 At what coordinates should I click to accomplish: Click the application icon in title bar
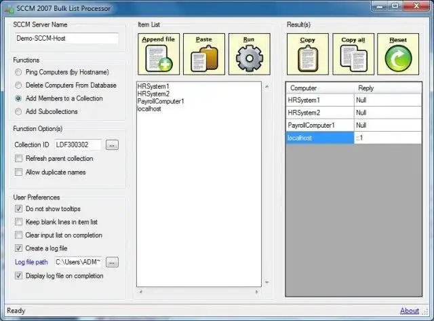coord(9,9)
